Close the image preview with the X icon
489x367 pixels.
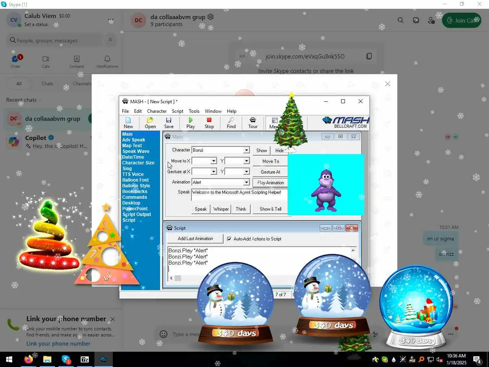tap(388, 84)
